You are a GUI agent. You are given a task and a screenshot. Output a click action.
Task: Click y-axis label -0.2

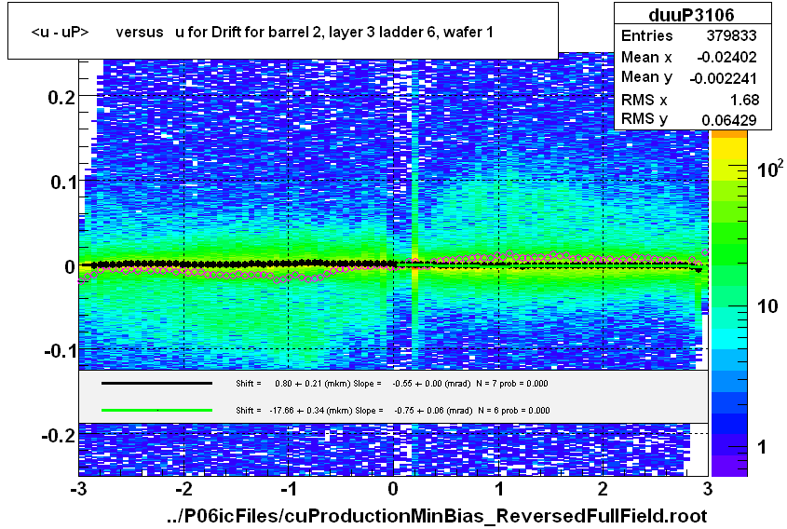coord(59,435)
